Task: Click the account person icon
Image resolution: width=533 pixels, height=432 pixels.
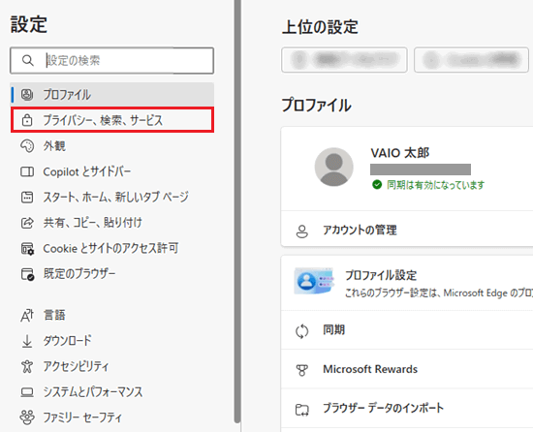Action: click(301, 231)
